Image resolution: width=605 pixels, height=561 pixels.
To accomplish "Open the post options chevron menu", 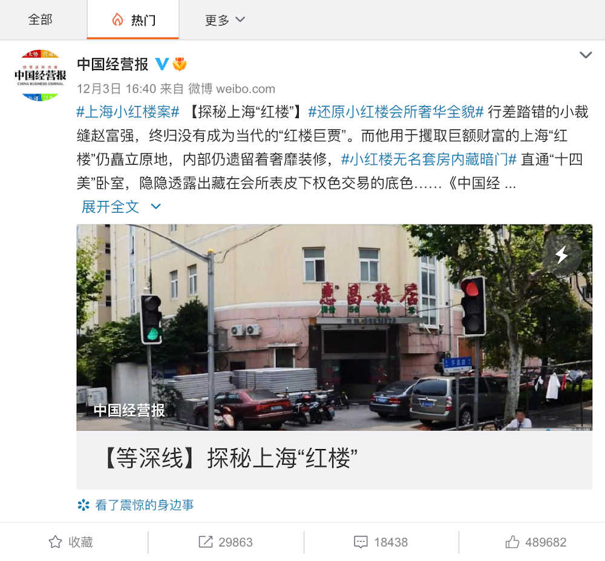I will pos(586,55).
